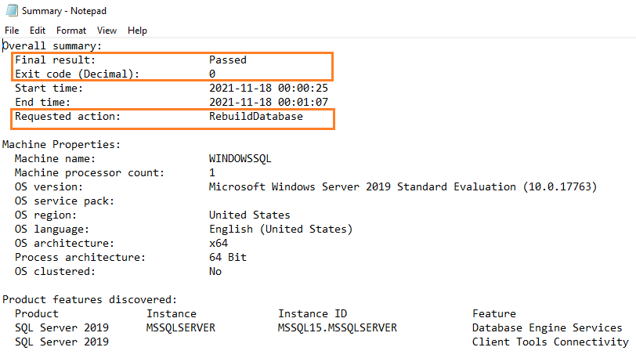Click the machine name 'WINDOWSSQL'
Image resolution: width=636 pixels, height=358 pixels.
[240, 158]
